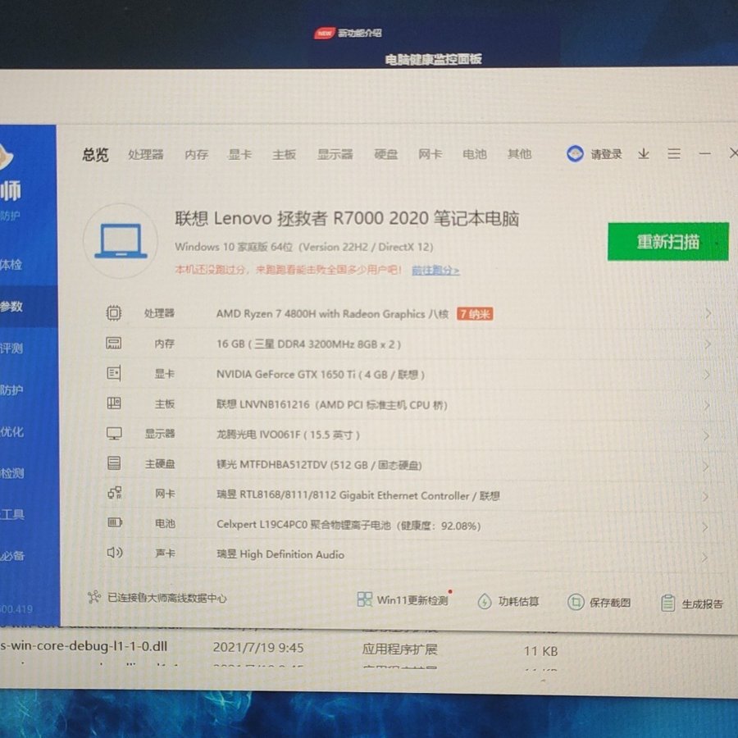Expand the 电池 row arrow
Viewport: 738px width, 738px height.
(707, 526)
